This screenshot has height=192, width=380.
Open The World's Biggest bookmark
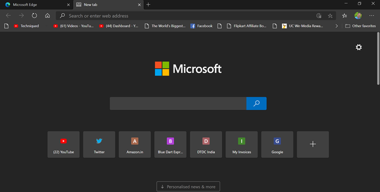pyautogui.click(x=165, y=26)
